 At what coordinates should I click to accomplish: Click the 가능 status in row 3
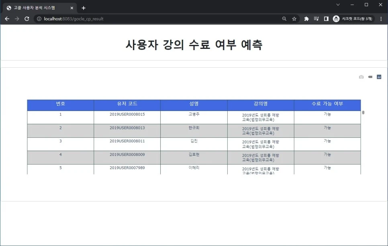[x=327, y=141]
